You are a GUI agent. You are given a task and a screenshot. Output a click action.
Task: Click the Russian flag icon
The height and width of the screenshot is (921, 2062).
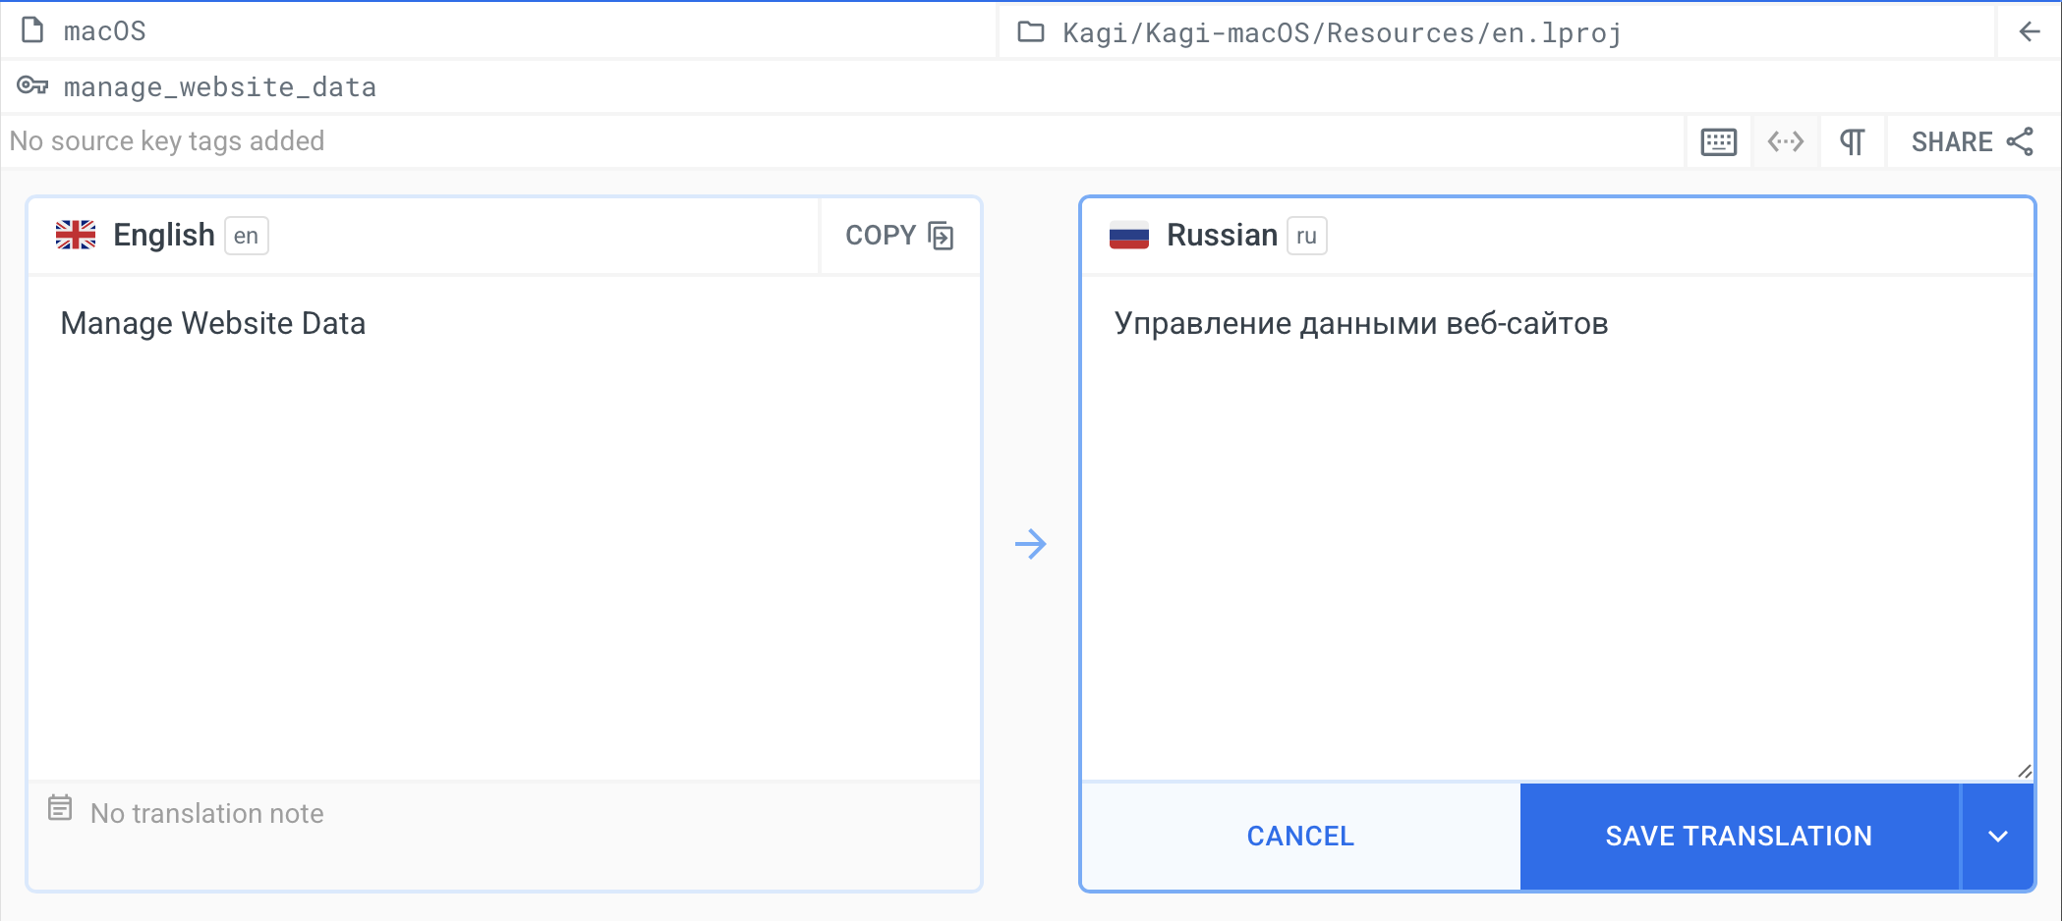[x=1128, y=236]
